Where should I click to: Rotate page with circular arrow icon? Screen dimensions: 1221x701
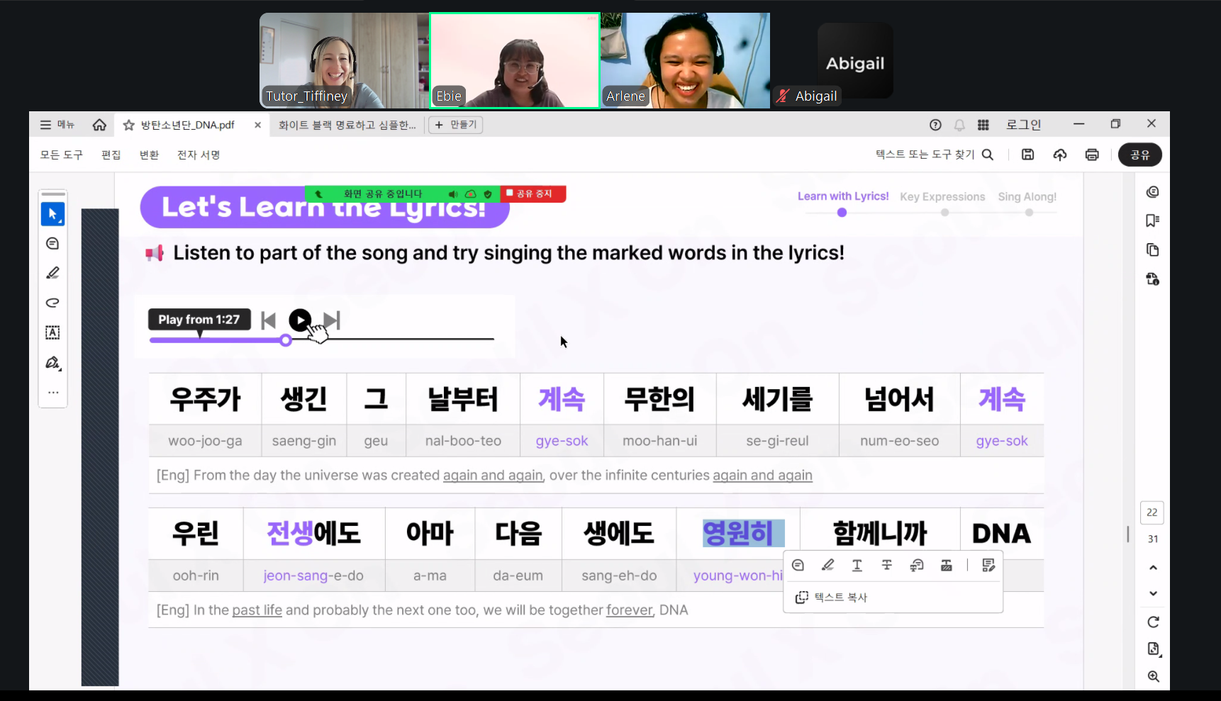coord(1153,622)
